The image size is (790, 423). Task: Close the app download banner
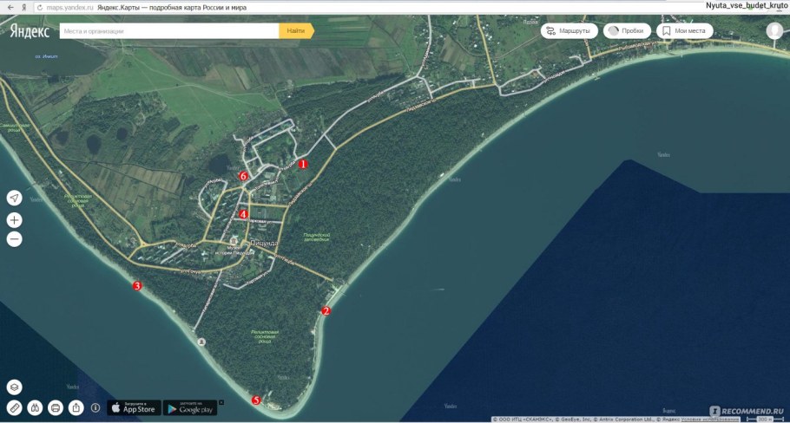point(221,402)
